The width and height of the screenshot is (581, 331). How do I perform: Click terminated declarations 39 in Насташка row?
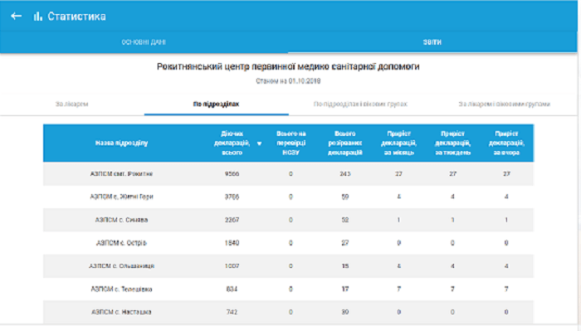point(345,312)
